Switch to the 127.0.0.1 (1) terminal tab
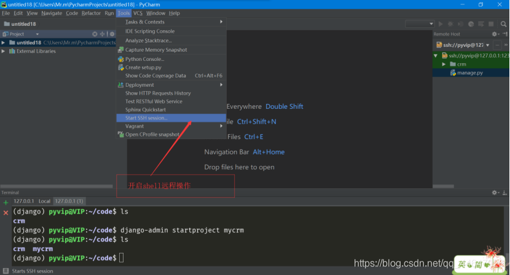510x275 pixels. click(69, 201)
